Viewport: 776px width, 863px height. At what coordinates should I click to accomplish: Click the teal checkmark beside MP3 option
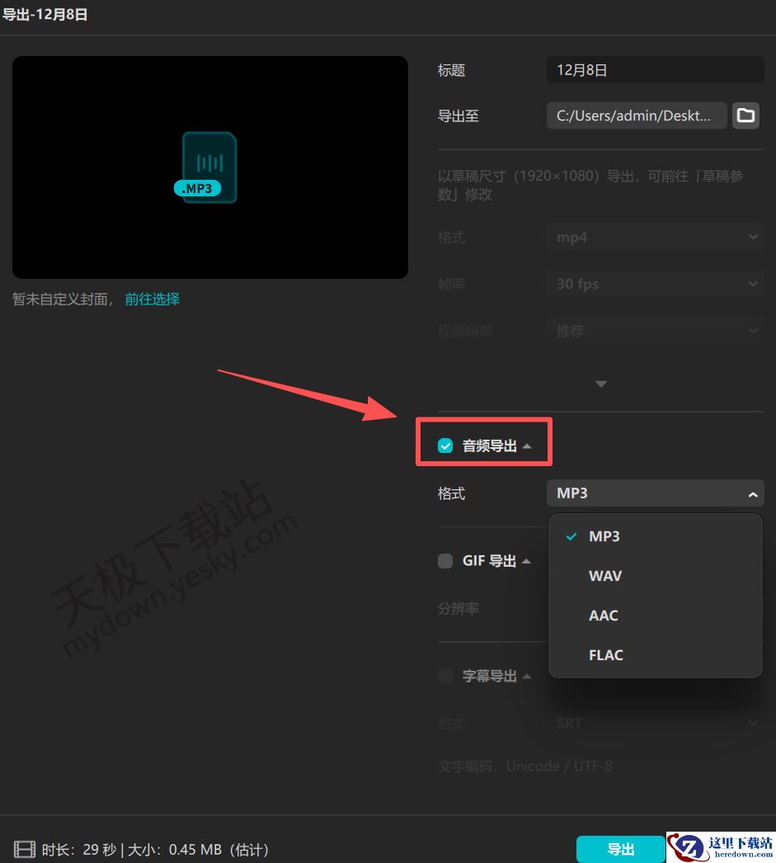click(x=570, y=535)
